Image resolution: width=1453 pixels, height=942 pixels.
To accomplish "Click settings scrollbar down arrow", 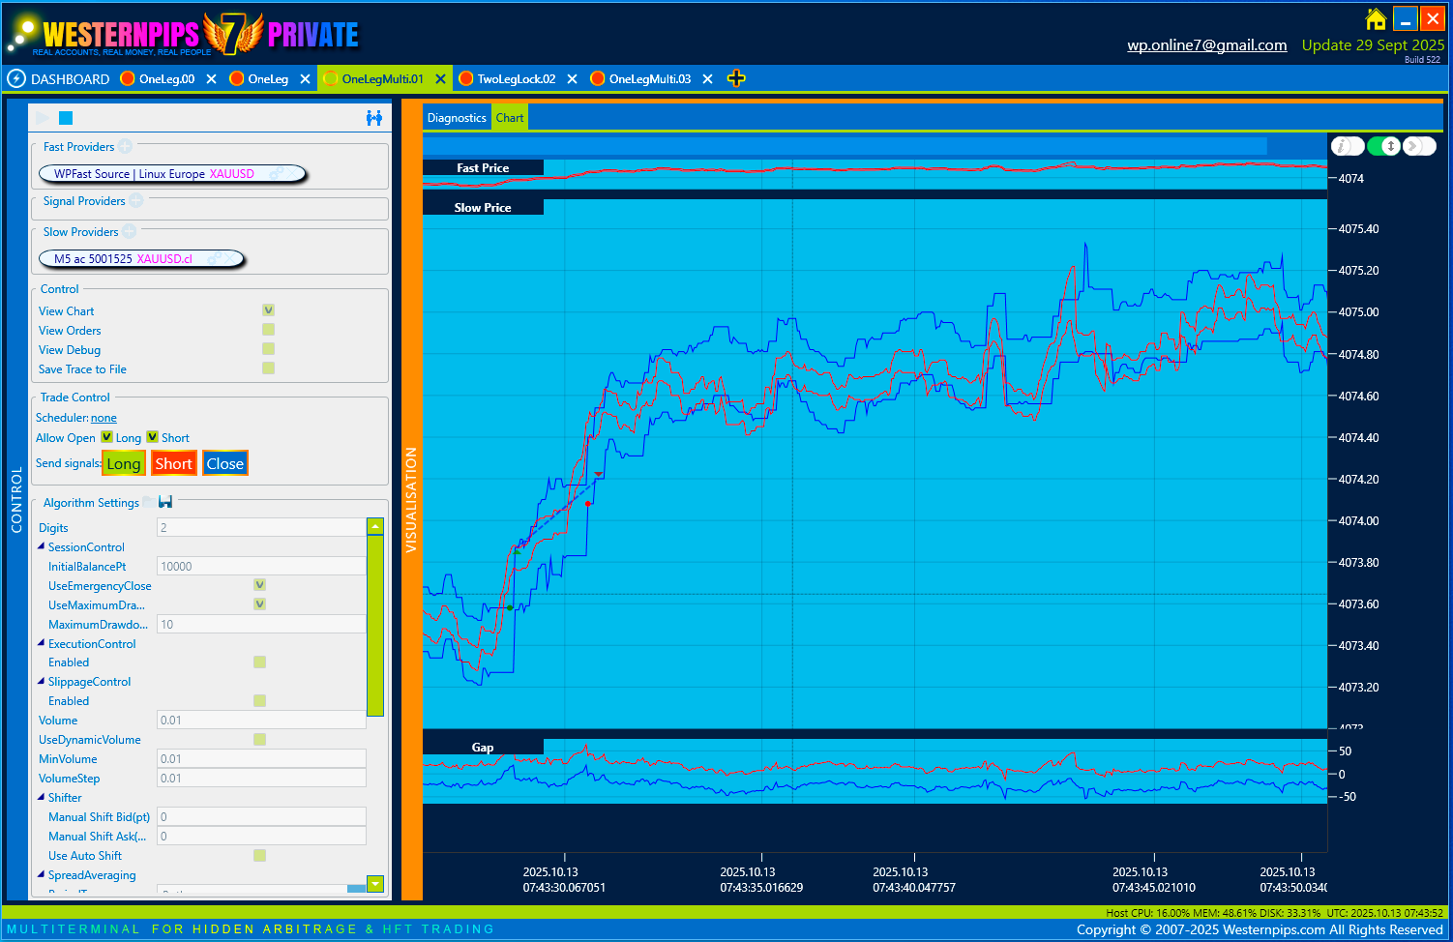I will point(375,883).
